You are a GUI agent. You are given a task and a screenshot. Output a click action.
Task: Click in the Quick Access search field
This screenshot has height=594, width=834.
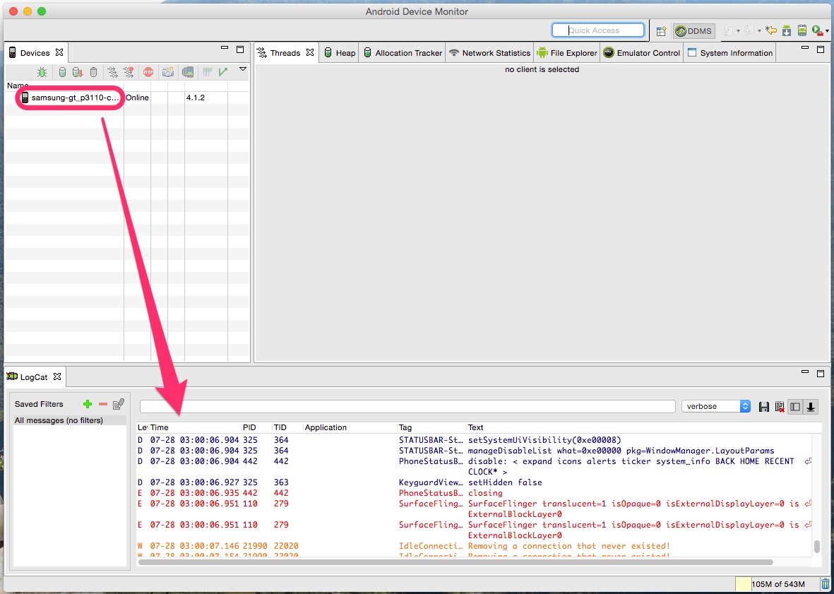(x=598, y=30)
